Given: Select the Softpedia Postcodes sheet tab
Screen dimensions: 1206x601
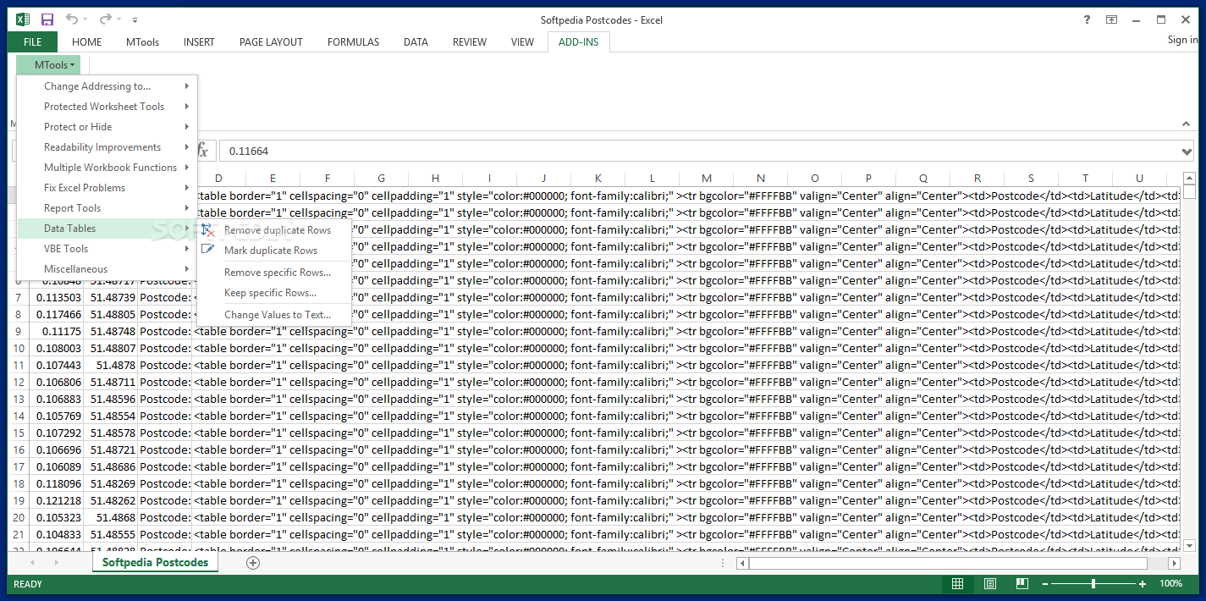Looking at the screenshot, I should click(x=155, y=563).
